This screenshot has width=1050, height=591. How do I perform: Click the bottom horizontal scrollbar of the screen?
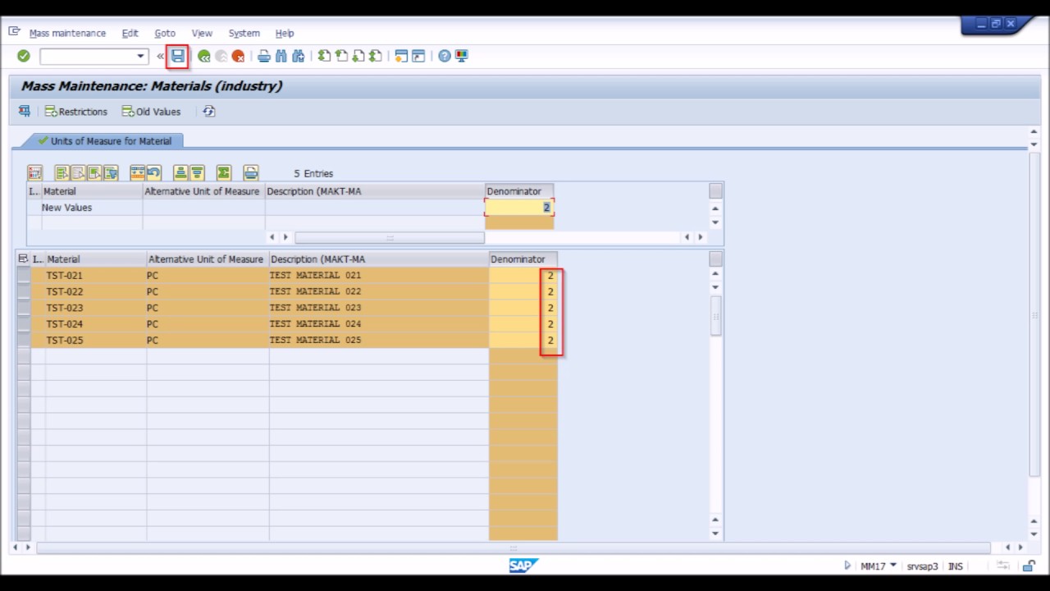(514, 547)
